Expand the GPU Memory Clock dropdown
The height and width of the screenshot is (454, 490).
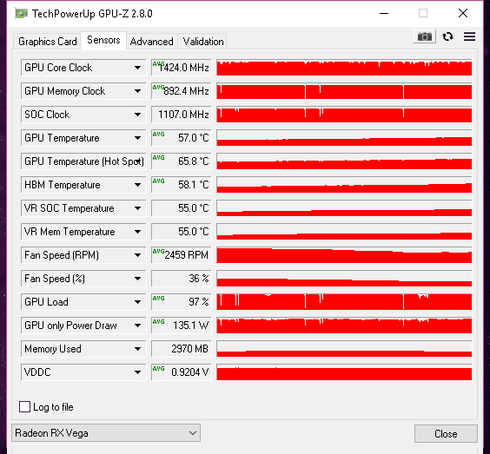(83, 91)
